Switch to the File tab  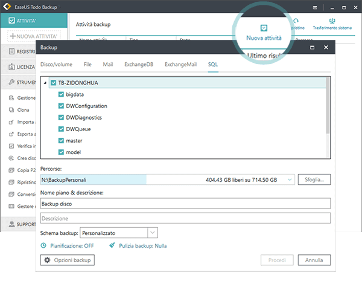[x=87, y=64]
